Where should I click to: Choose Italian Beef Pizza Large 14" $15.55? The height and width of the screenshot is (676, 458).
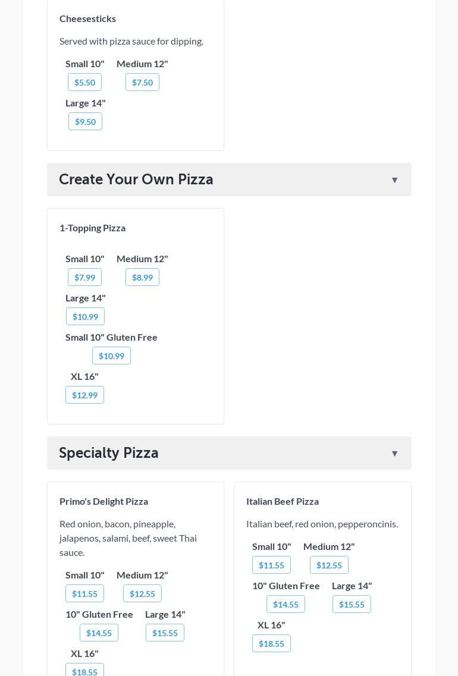(x=352, y=605)
